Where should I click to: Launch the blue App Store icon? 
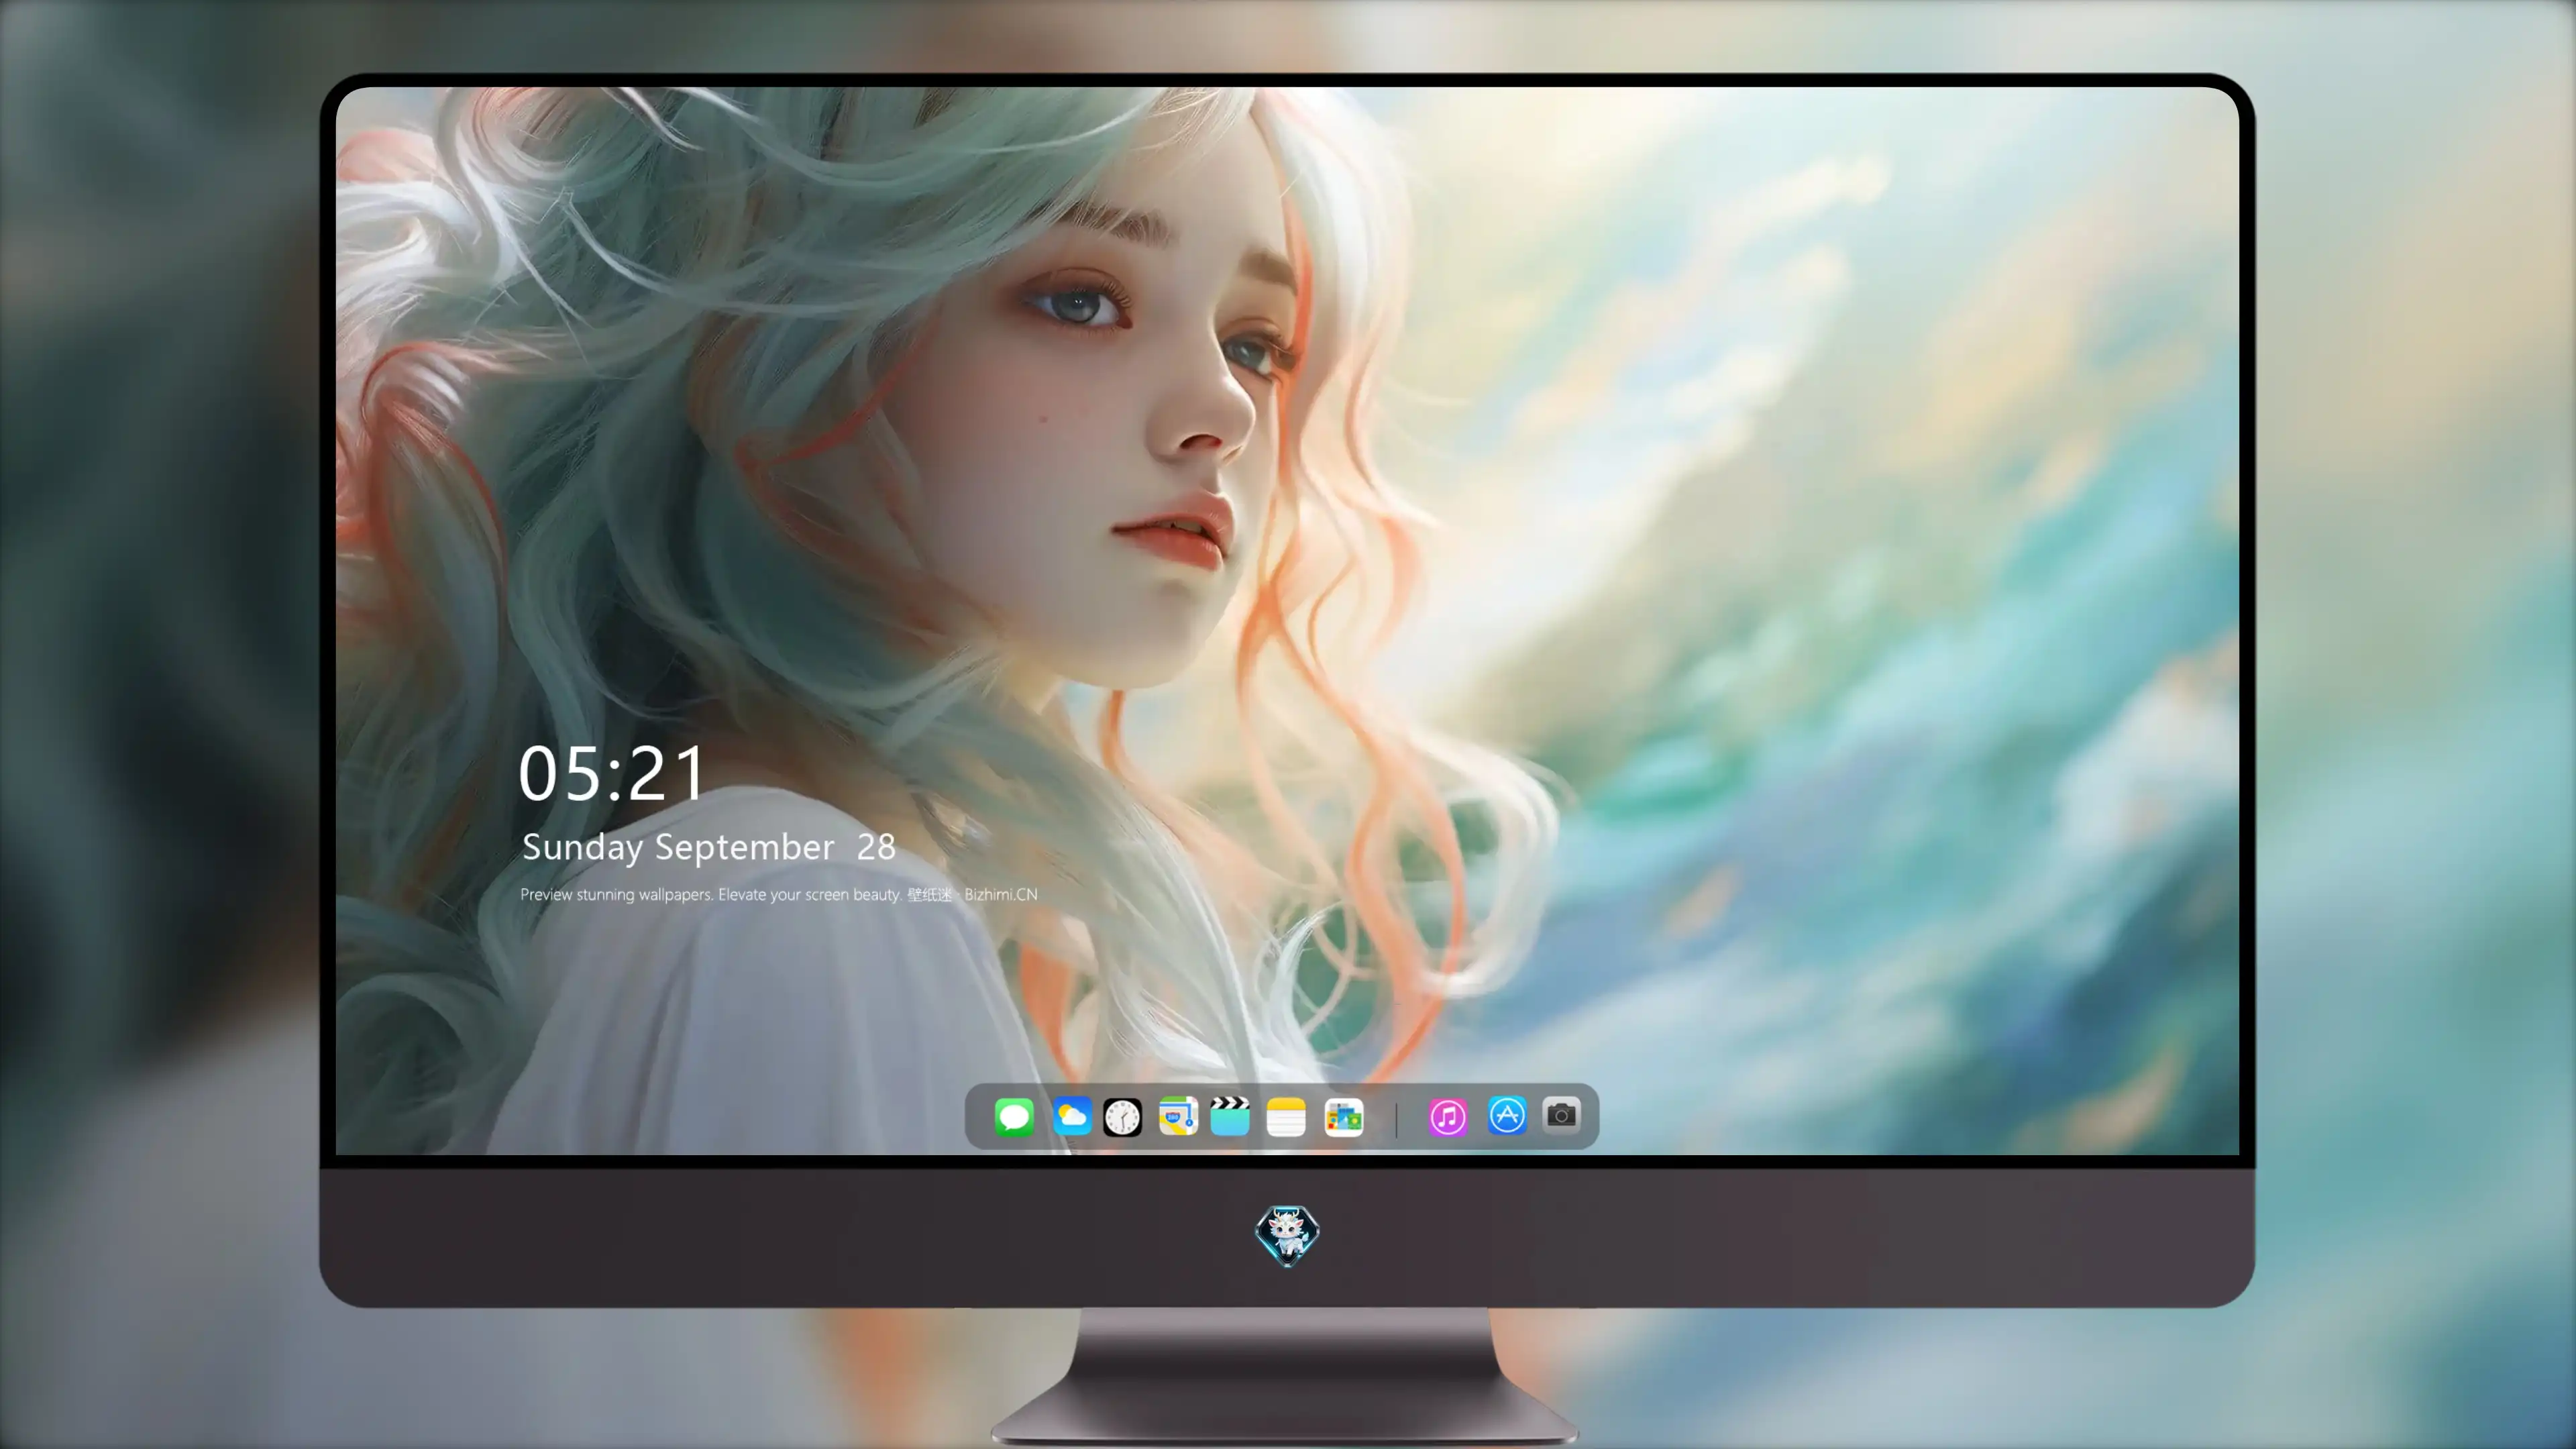click(x=1507, y=1115)
